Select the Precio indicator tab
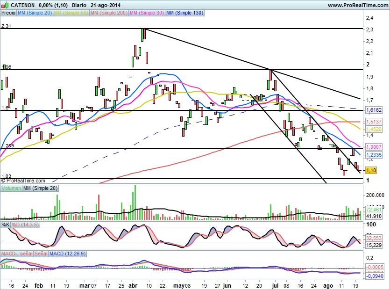 coord(8,13)
